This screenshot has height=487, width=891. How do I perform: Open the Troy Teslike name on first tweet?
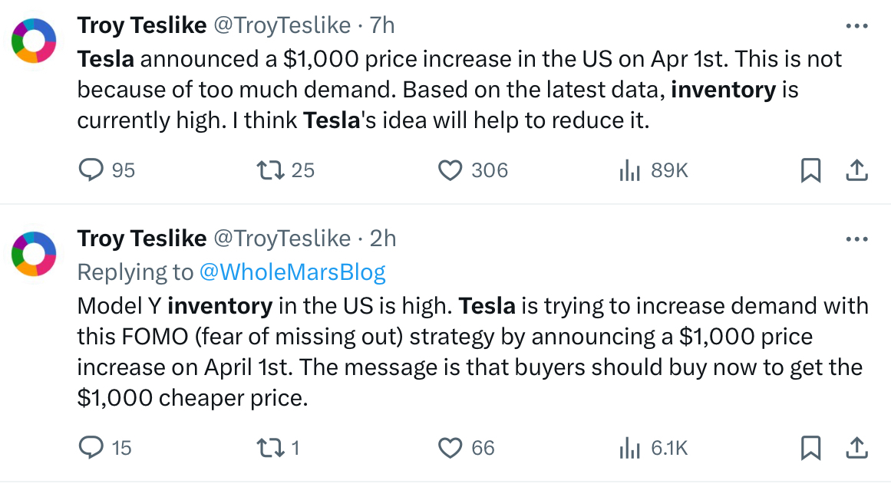coord(142,25)
